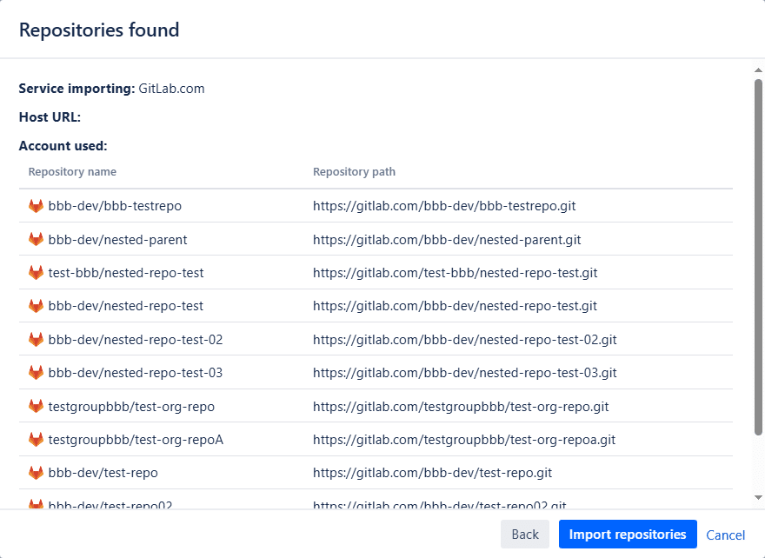Click the test-org-repoa.git repository path
765x558 pixels.
click(464, 440)
